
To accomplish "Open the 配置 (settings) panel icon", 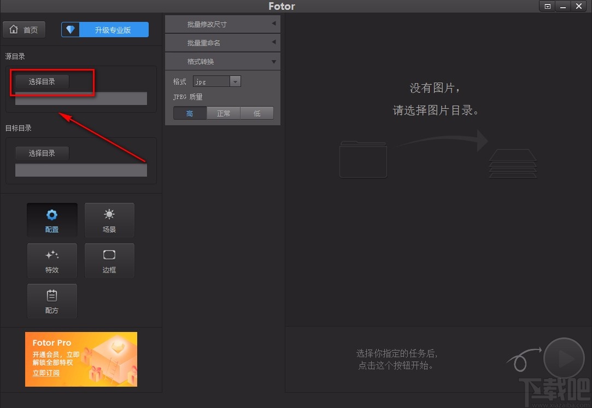I will click(x=52, y=220).
